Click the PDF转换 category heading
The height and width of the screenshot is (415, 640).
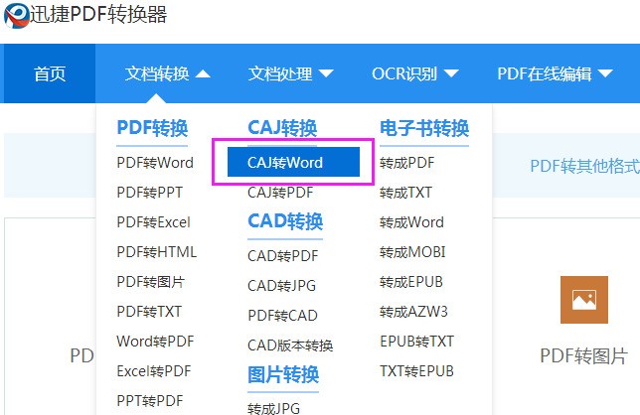(152, 128)
